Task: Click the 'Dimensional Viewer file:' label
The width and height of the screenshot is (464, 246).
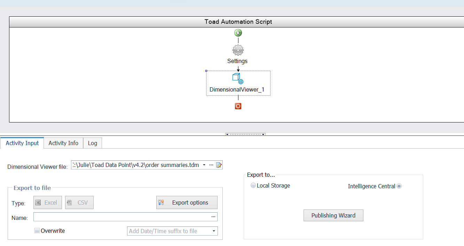Action: [38, 167]
